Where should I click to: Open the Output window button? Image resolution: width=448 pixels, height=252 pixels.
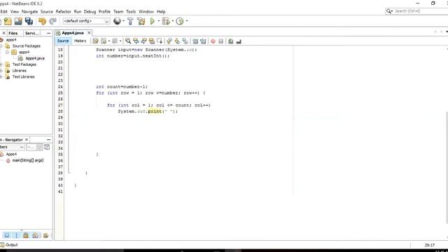(9, 245)
